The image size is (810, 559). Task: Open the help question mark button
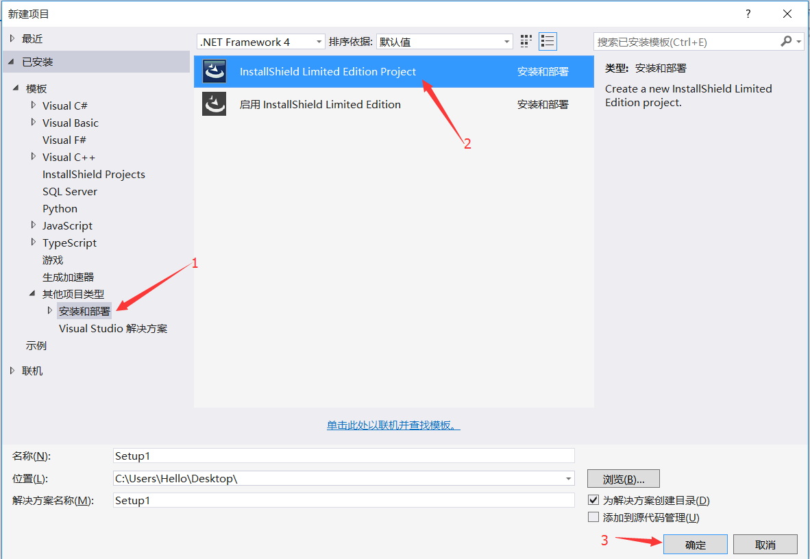[748, 14]
